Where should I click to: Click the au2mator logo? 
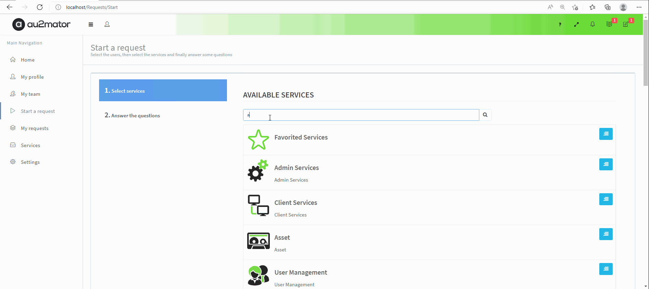pyautogui.click(x=41, y=24)
